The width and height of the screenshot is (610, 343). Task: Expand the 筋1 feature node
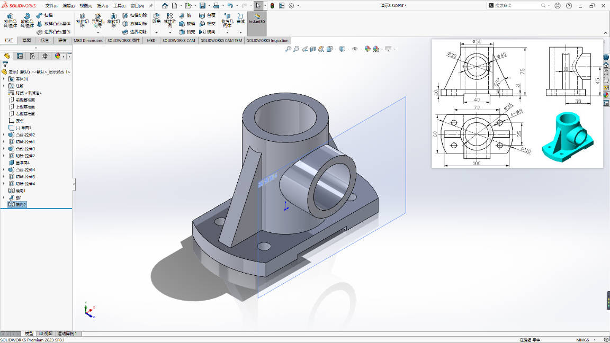coord(4,198)
